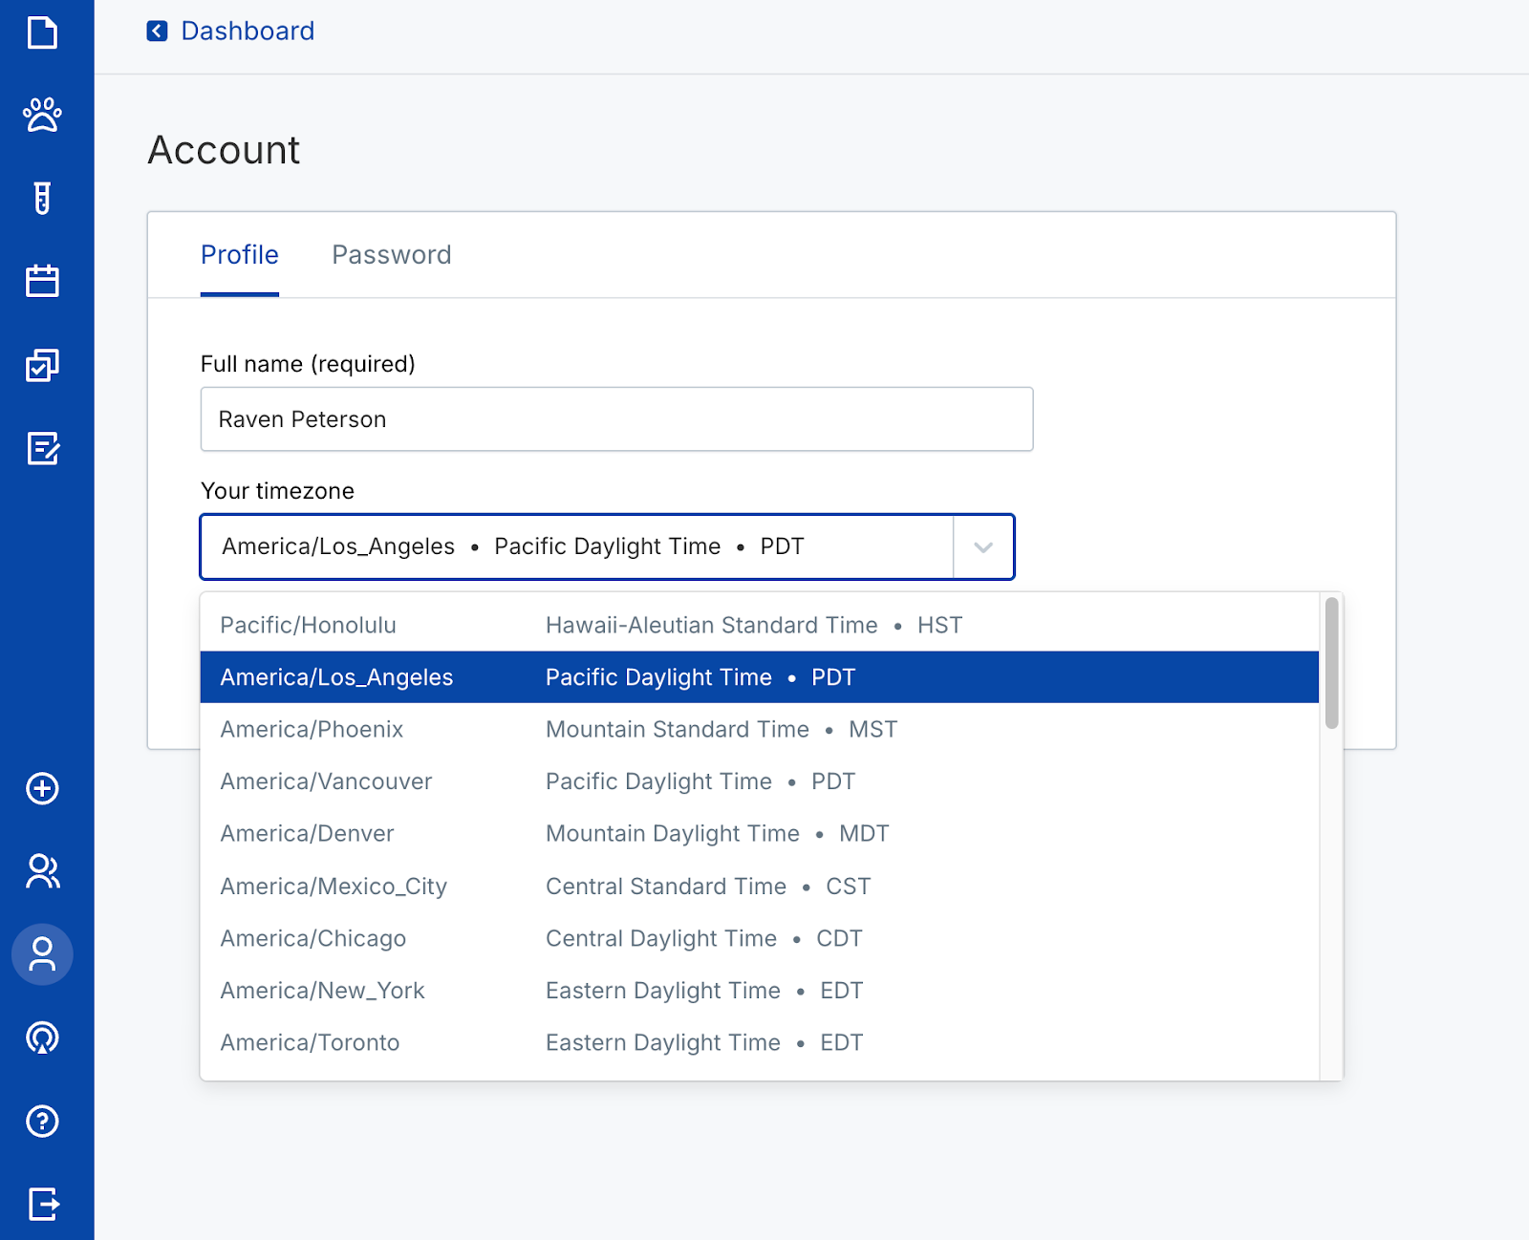Click the logout icon at sidebar bottom
Screen dimensions: 1529x1240
42,1204
